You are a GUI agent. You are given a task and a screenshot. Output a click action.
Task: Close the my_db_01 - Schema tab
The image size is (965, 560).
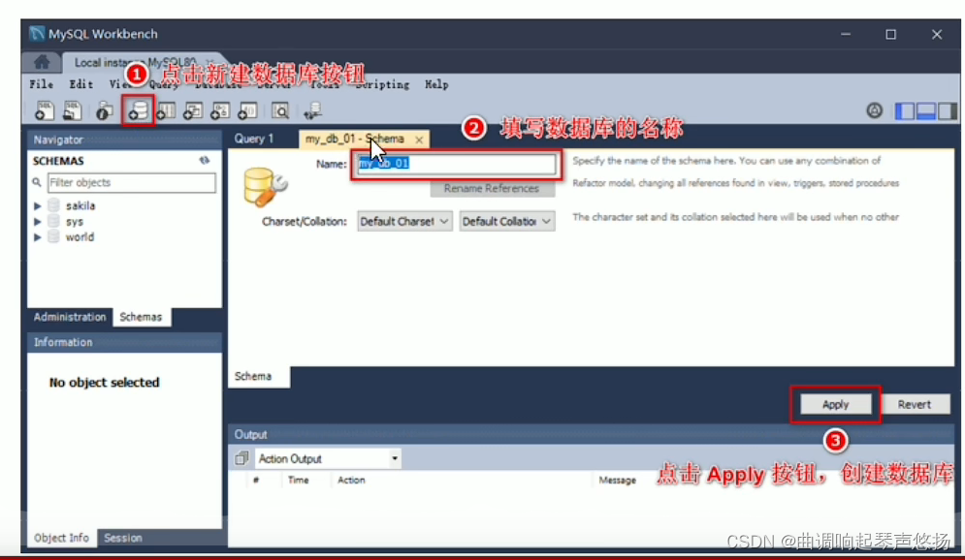point(419,140)
